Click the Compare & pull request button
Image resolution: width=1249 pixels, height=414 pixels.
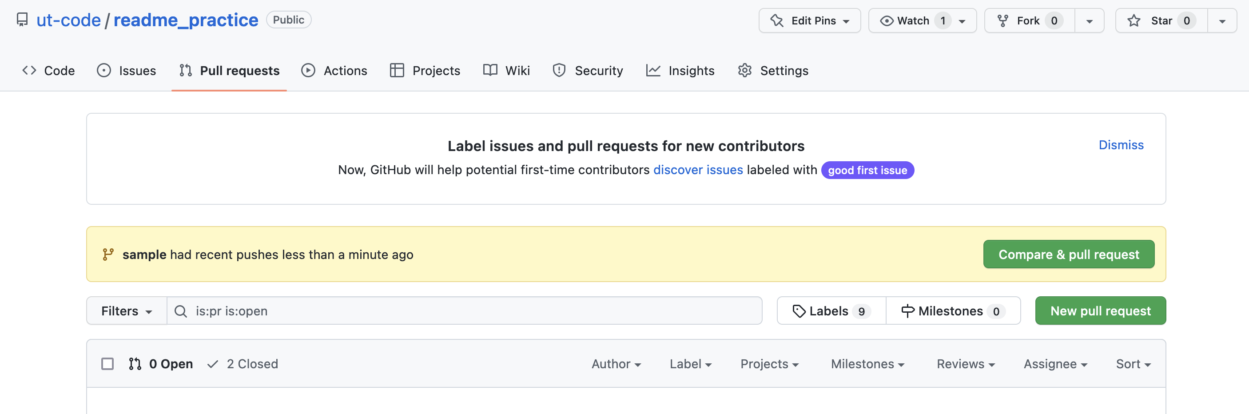(x=1069, y=254)
